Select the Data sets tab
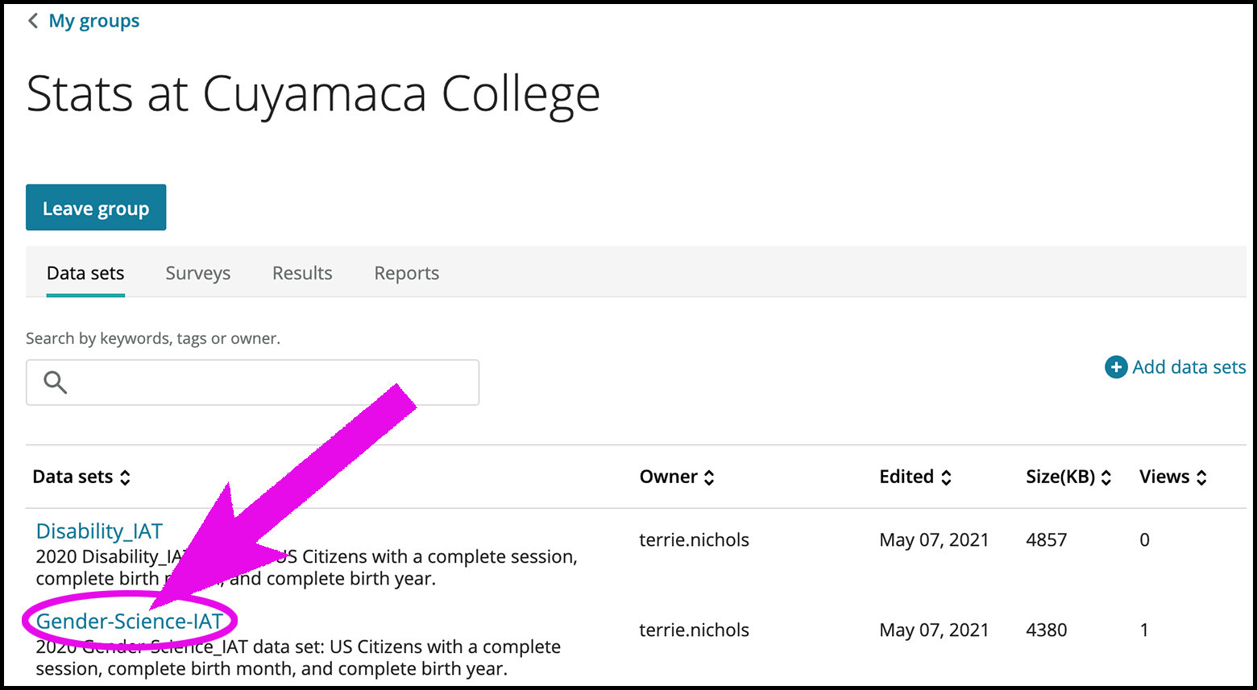Image resolution: width=1257 pixels, height=690 pixels. pos(85,274)
